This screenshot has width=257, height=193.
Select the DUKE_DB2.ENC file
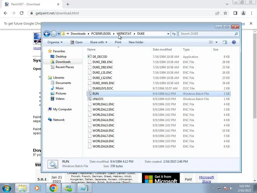click(x=103, y=67)
